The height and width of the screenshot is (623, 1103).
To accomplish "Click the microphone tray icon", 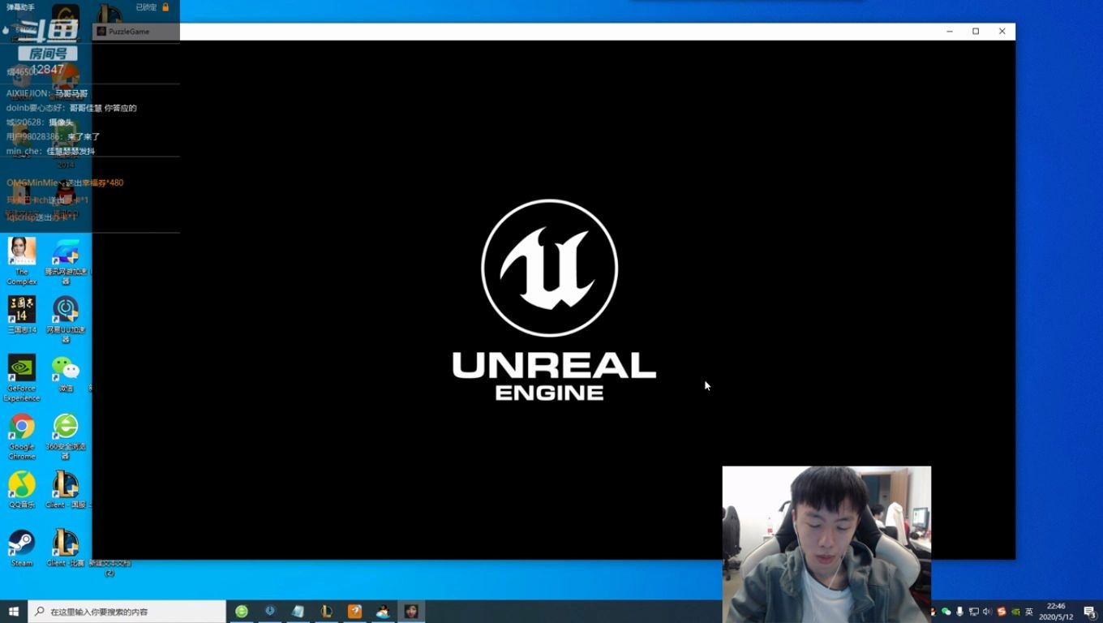I will tap(960, 612).
